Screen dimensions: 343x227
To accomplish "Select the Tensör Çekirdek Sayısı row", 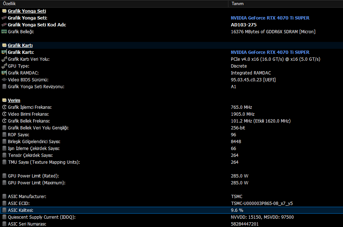I will (171, 155).
